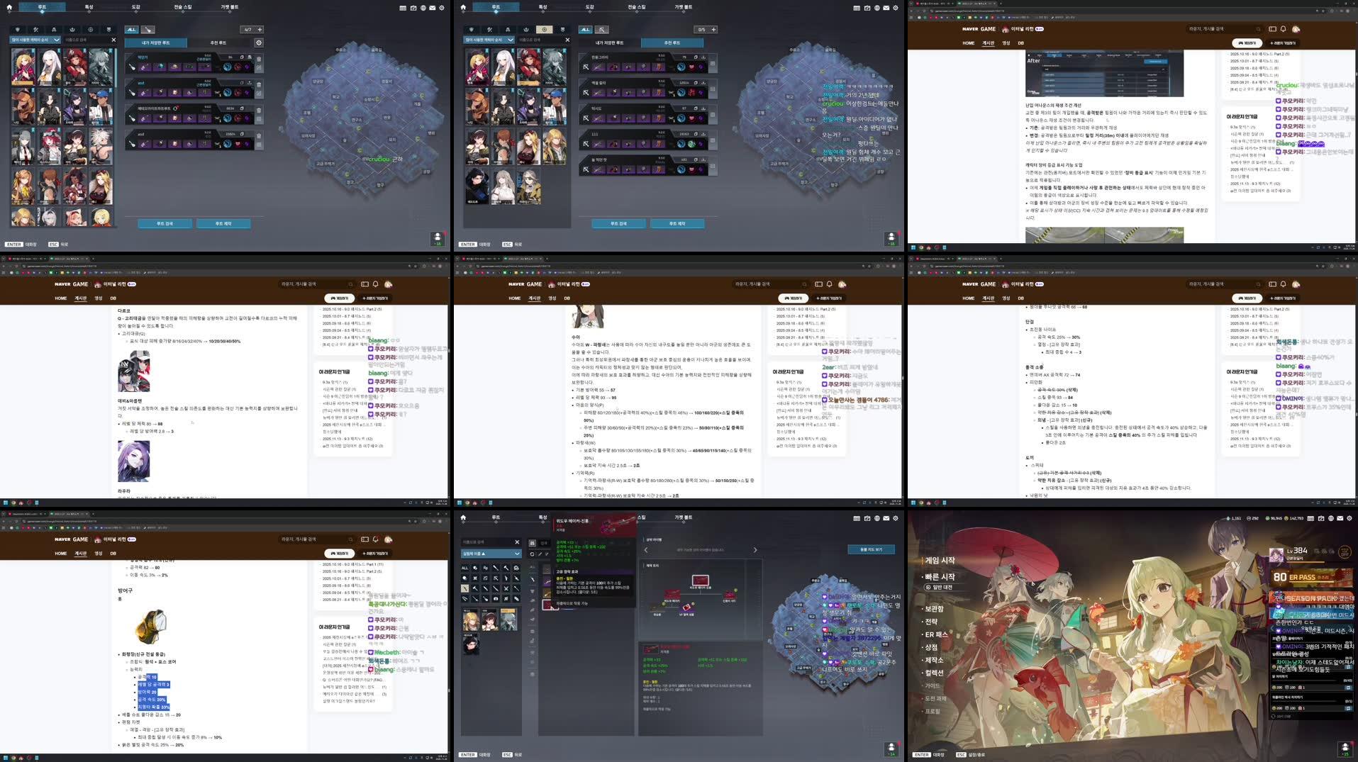Click the trash icon on the first saved route
The height and width of the screenshot is (762, 1358).
click(259, 60)
